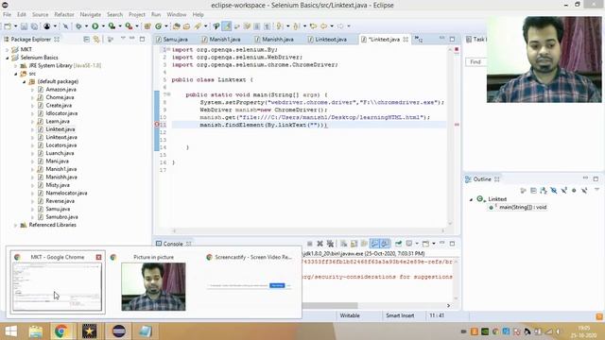Toggle Hide Local Types in Outline toolbar
The width and height of the screenshot is (605, 340).
584,191
